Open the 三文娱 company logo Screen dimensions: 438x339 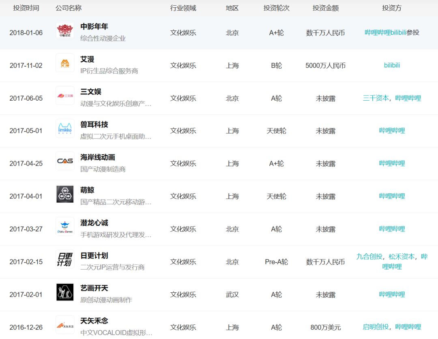pyautogui.click(x=65, y=96)
